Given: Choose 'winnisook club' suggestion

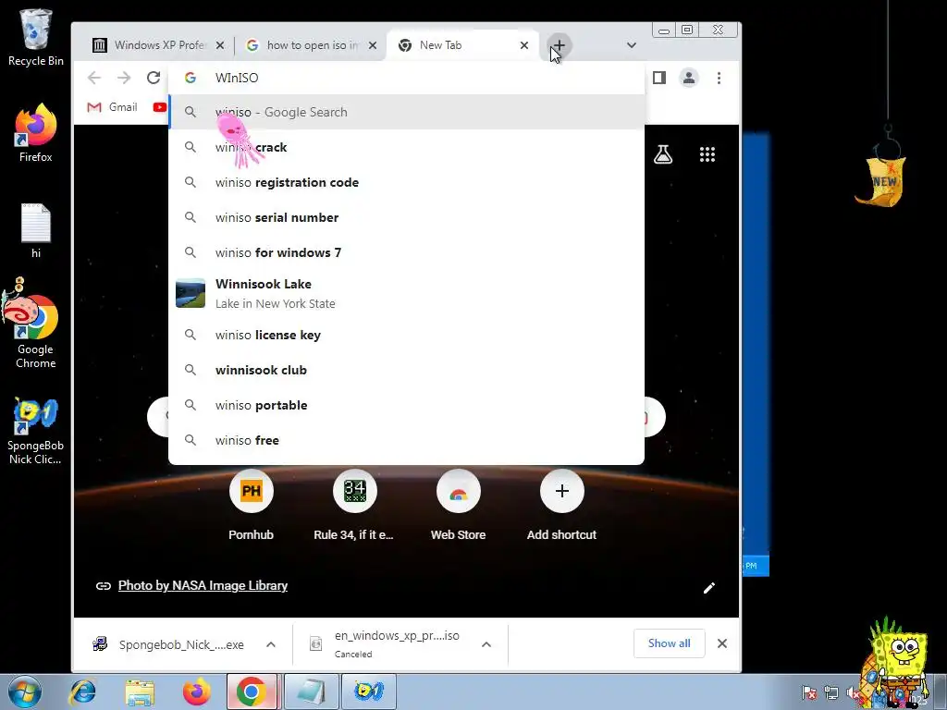Looking at the screenshot, I should tap(406, 370).
